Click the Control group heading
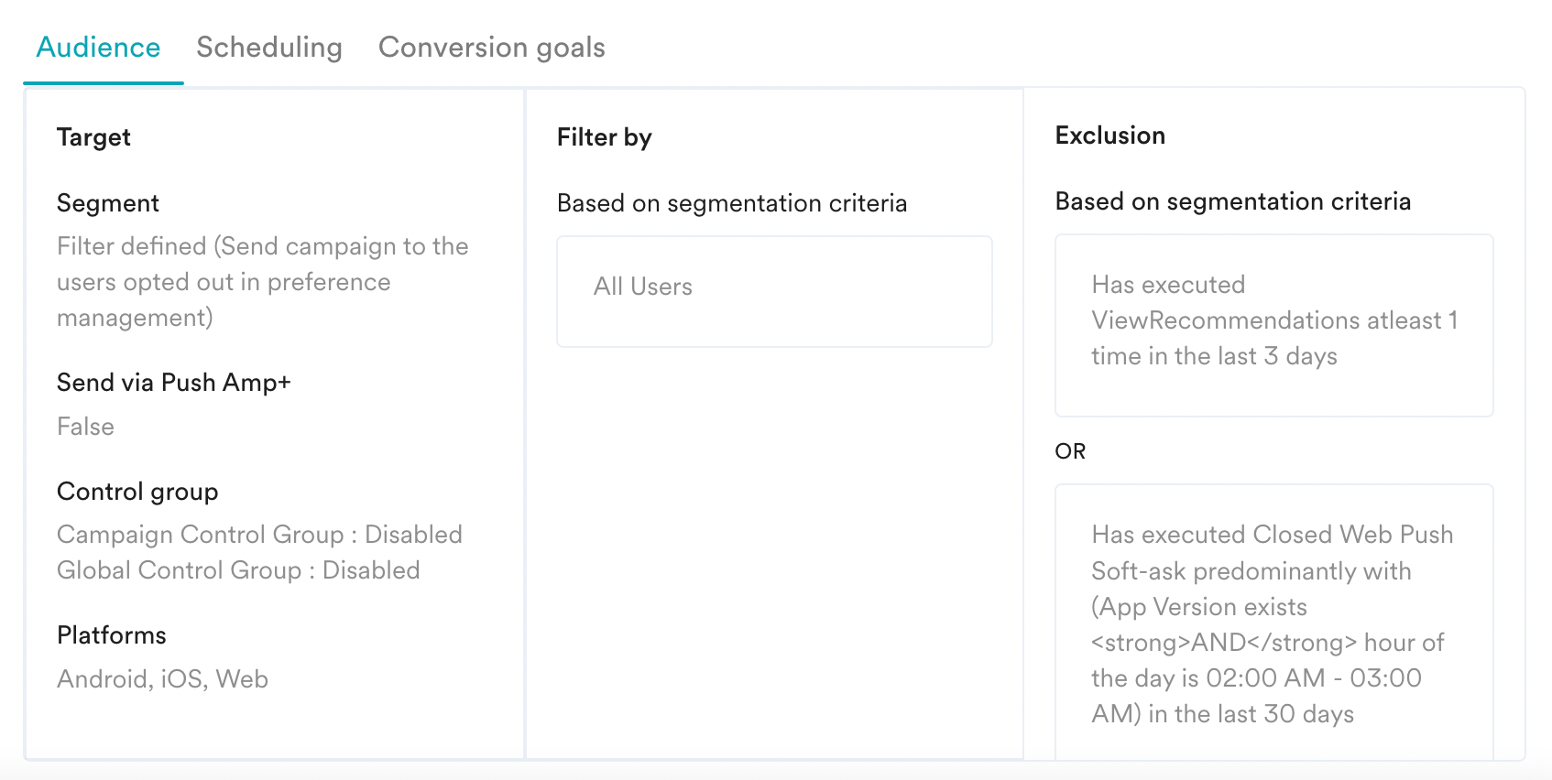The height and width of the screenshot is (780, 1552). point(137,492)
